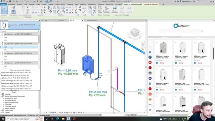Open Peças hidrossanitárias schedule
This screenshot has height=121, width=215.
coord(12,102)
